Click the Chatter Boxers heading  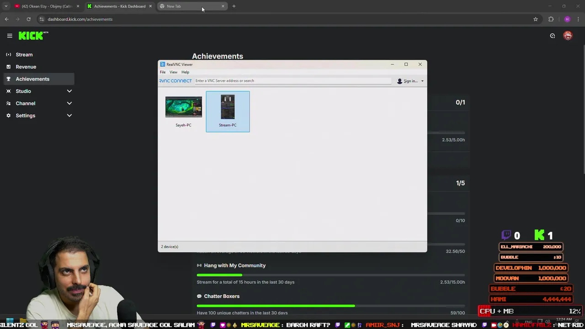tap(222, 296)
